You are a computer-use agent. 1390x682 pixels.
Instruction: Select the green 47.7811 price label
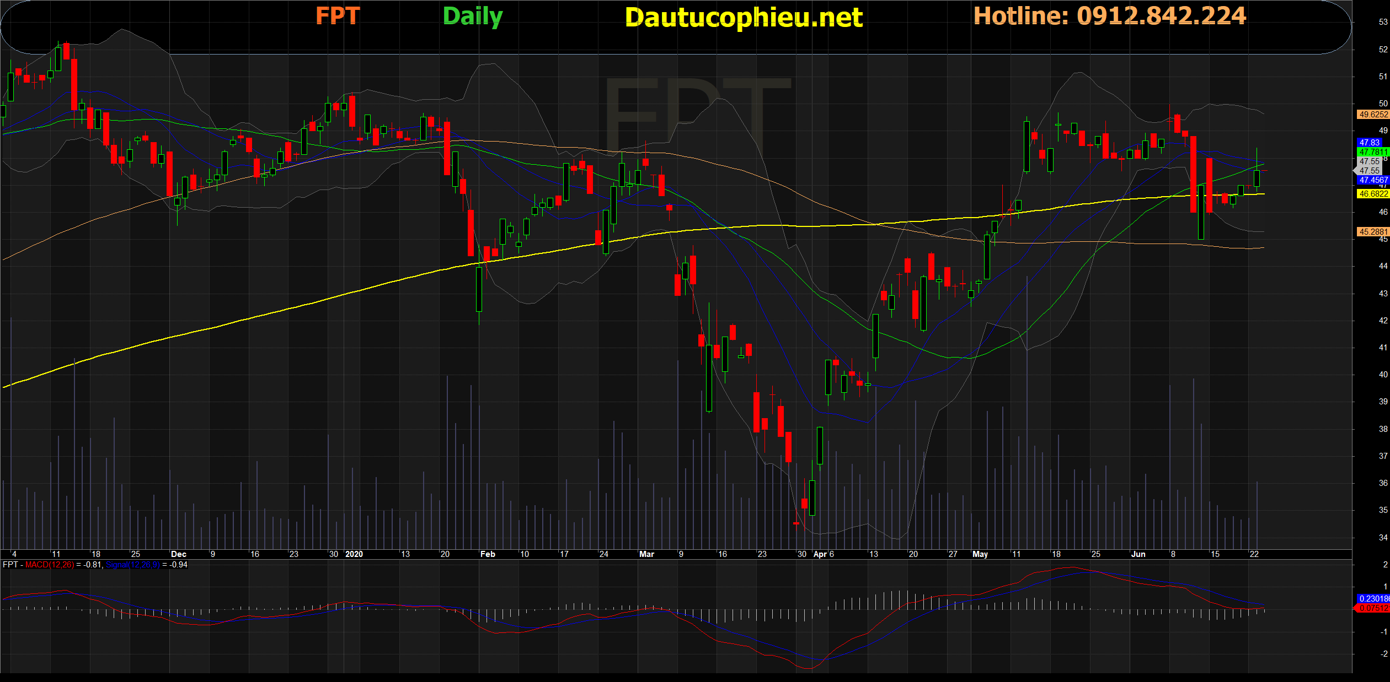click(1372, 152)
